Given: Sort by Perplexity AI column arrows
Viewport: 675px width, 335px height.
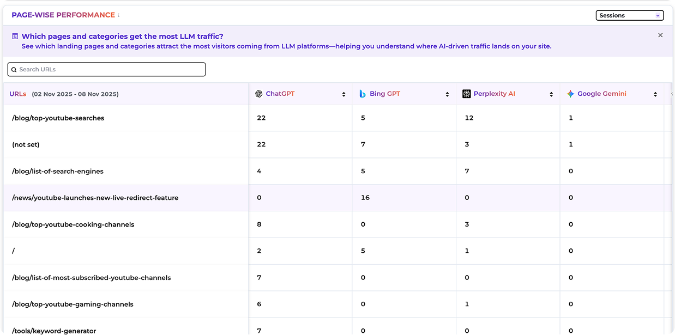Looking at the screenshot, I should point(551,94).
